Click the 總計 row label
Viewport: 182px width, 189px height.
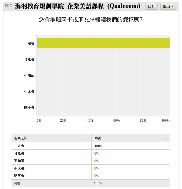(x=17, y=183)
